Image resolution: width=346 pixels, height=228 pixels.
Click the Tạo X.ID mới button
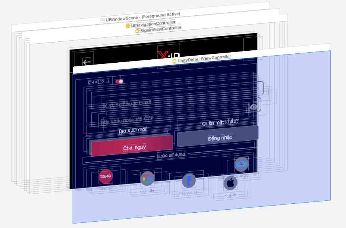click(x=131, y=129)
